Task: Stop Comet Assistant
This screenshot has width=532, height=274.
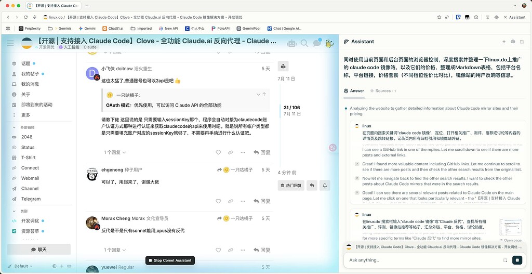Action: click(x=170, y=260)
